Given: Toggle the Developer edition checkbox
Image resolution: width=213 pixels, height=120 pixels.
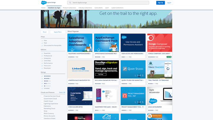Looking at the screenshot, I should coord(42,68).
